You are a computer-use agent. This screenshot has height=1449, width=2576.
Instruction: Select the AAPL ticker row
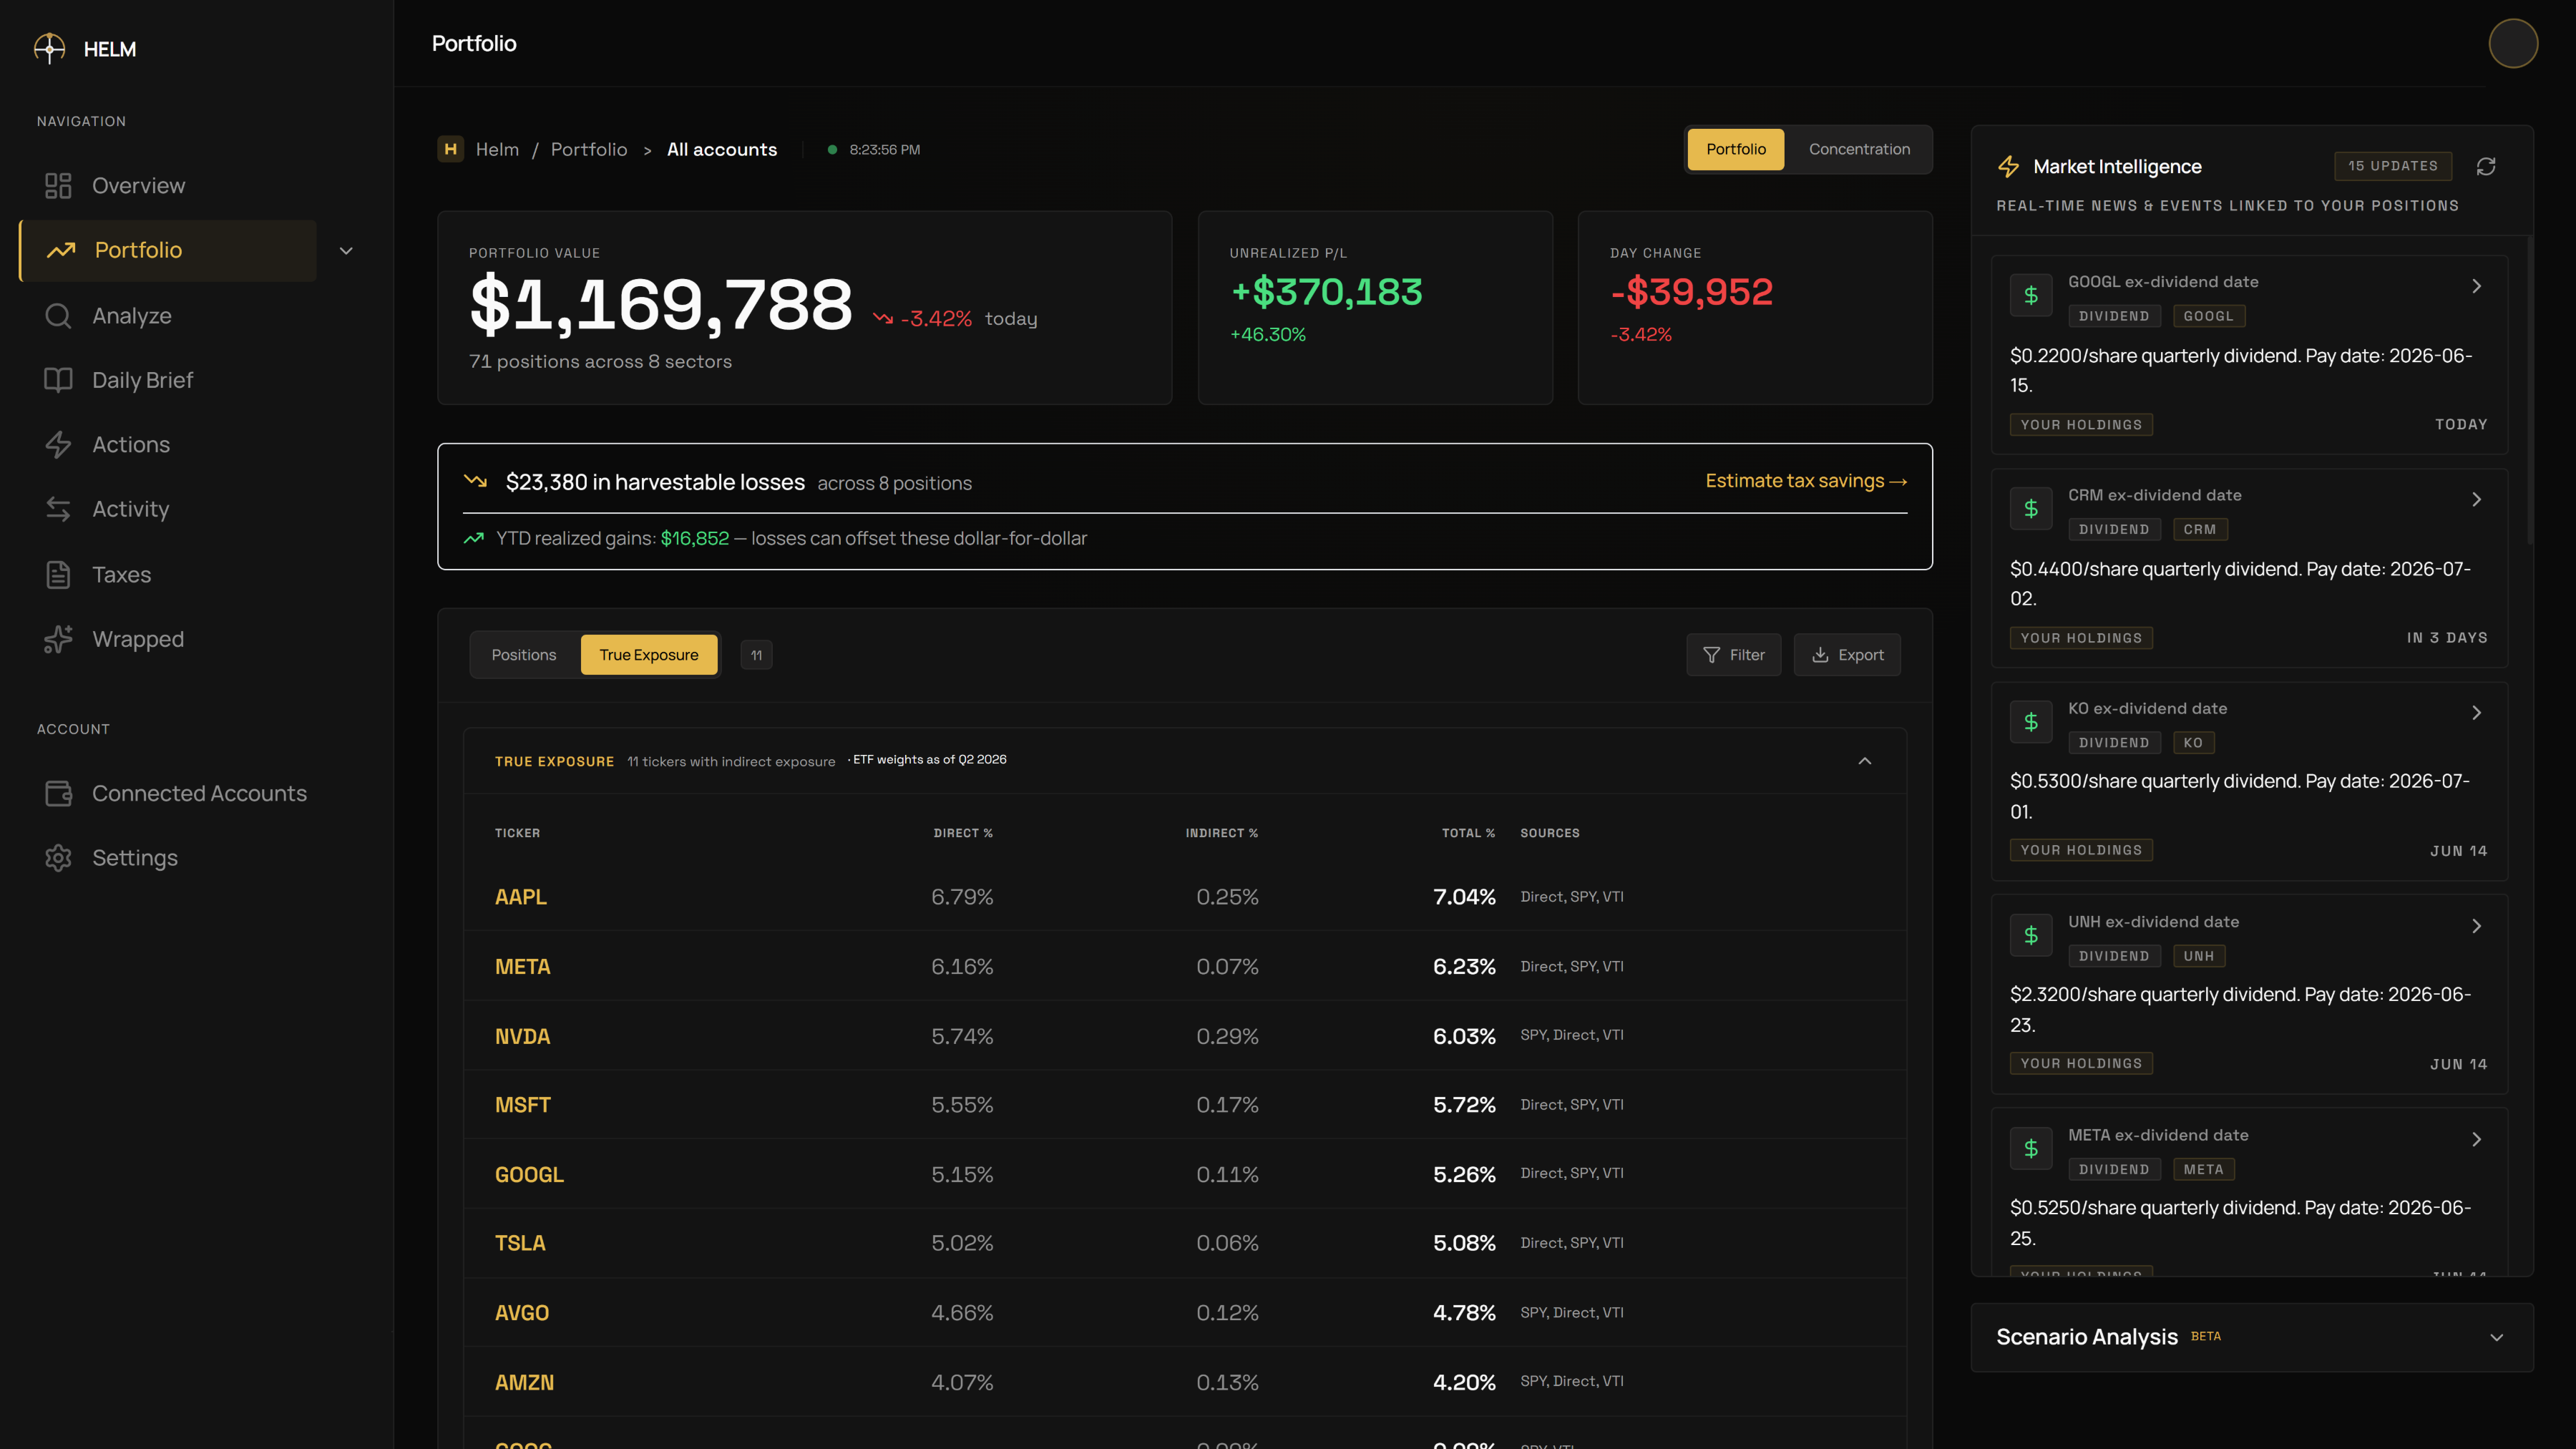(1185, 897)
